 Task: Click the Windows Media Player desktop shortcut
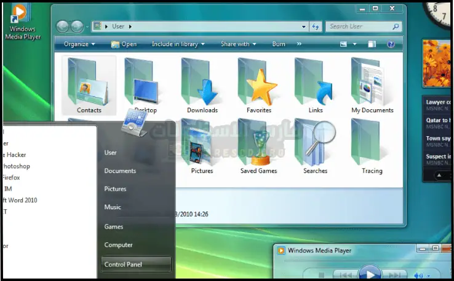click(20, 21)
